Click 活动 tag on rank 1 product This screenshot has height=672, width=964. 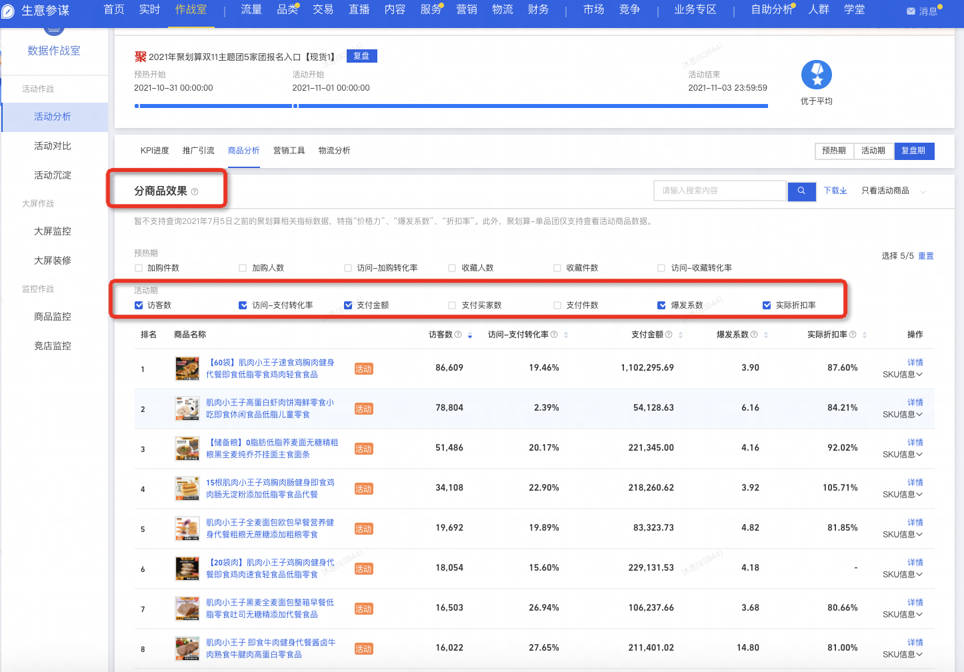363,369
